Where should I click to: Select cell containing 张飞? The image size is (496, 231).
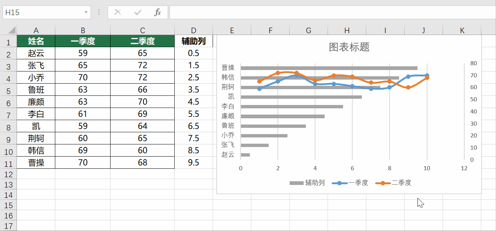(x=36, y=65)
